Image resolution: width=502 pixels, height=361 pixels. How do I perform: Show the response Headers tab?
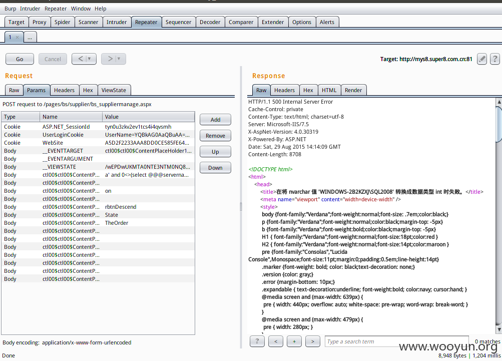pyautogui.click(x=284, y=90)
